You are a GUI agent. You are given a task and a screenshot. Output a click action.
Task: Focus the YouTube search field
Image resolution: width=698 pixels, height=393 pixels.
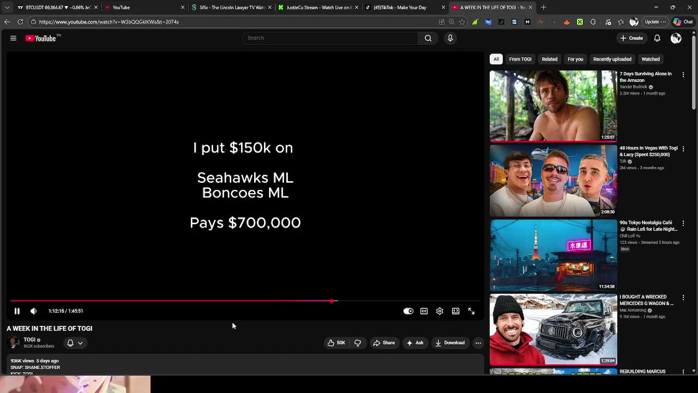click(x=330, y=38)
